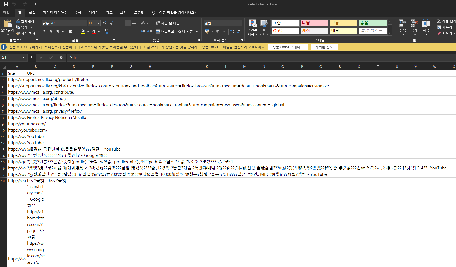Click 자세한 정보 button
Image resolution: width=456 pixels, height=267 pixels.
pos(324,47)
